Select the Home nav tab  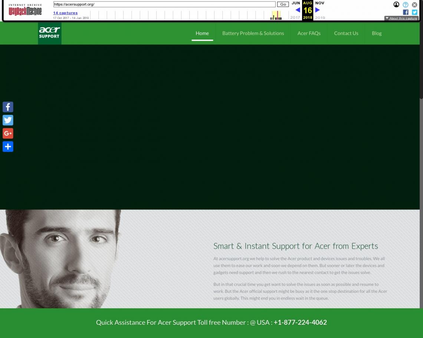click(x=202, y=33)
